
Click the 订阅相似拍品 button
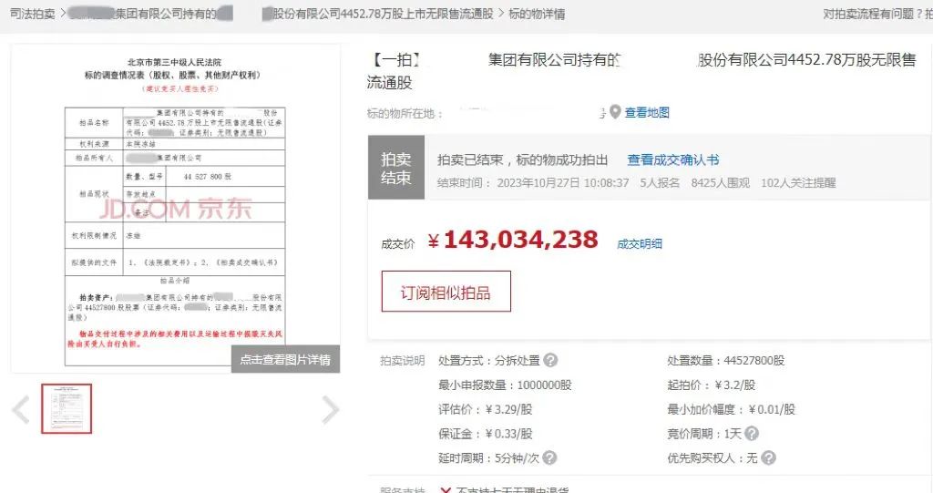(446, 293)
